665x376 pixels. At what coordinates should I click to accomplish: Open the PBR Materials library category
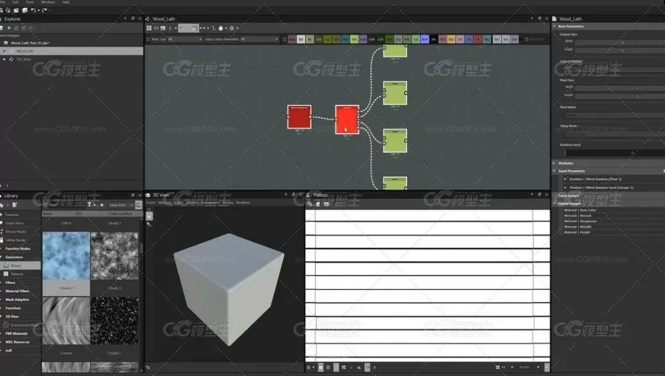point(16,334)
